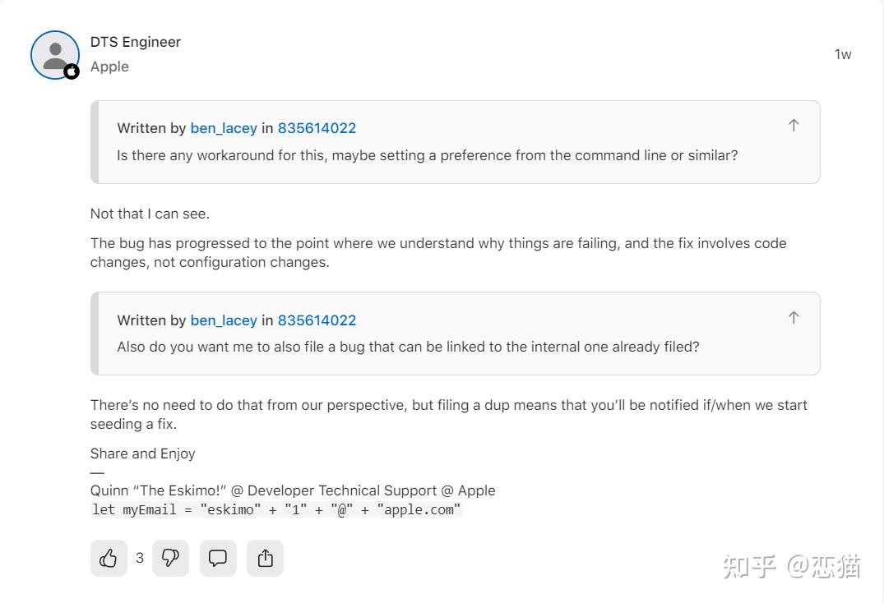The width and height of the screenshot is (884, 603).
Task: Like the post with thumbs up
Action: point(109,559)
